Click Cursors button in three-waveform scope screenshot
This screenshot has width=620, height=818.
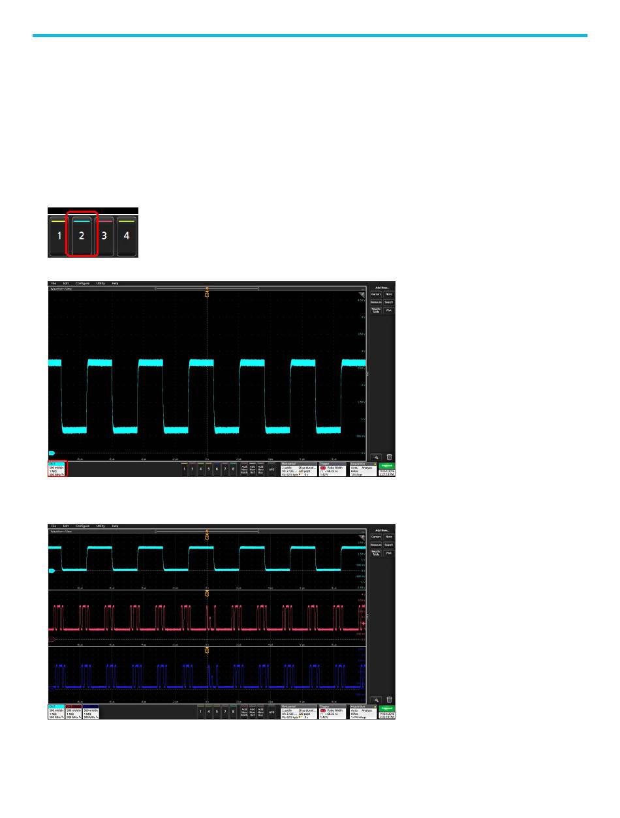376,537
